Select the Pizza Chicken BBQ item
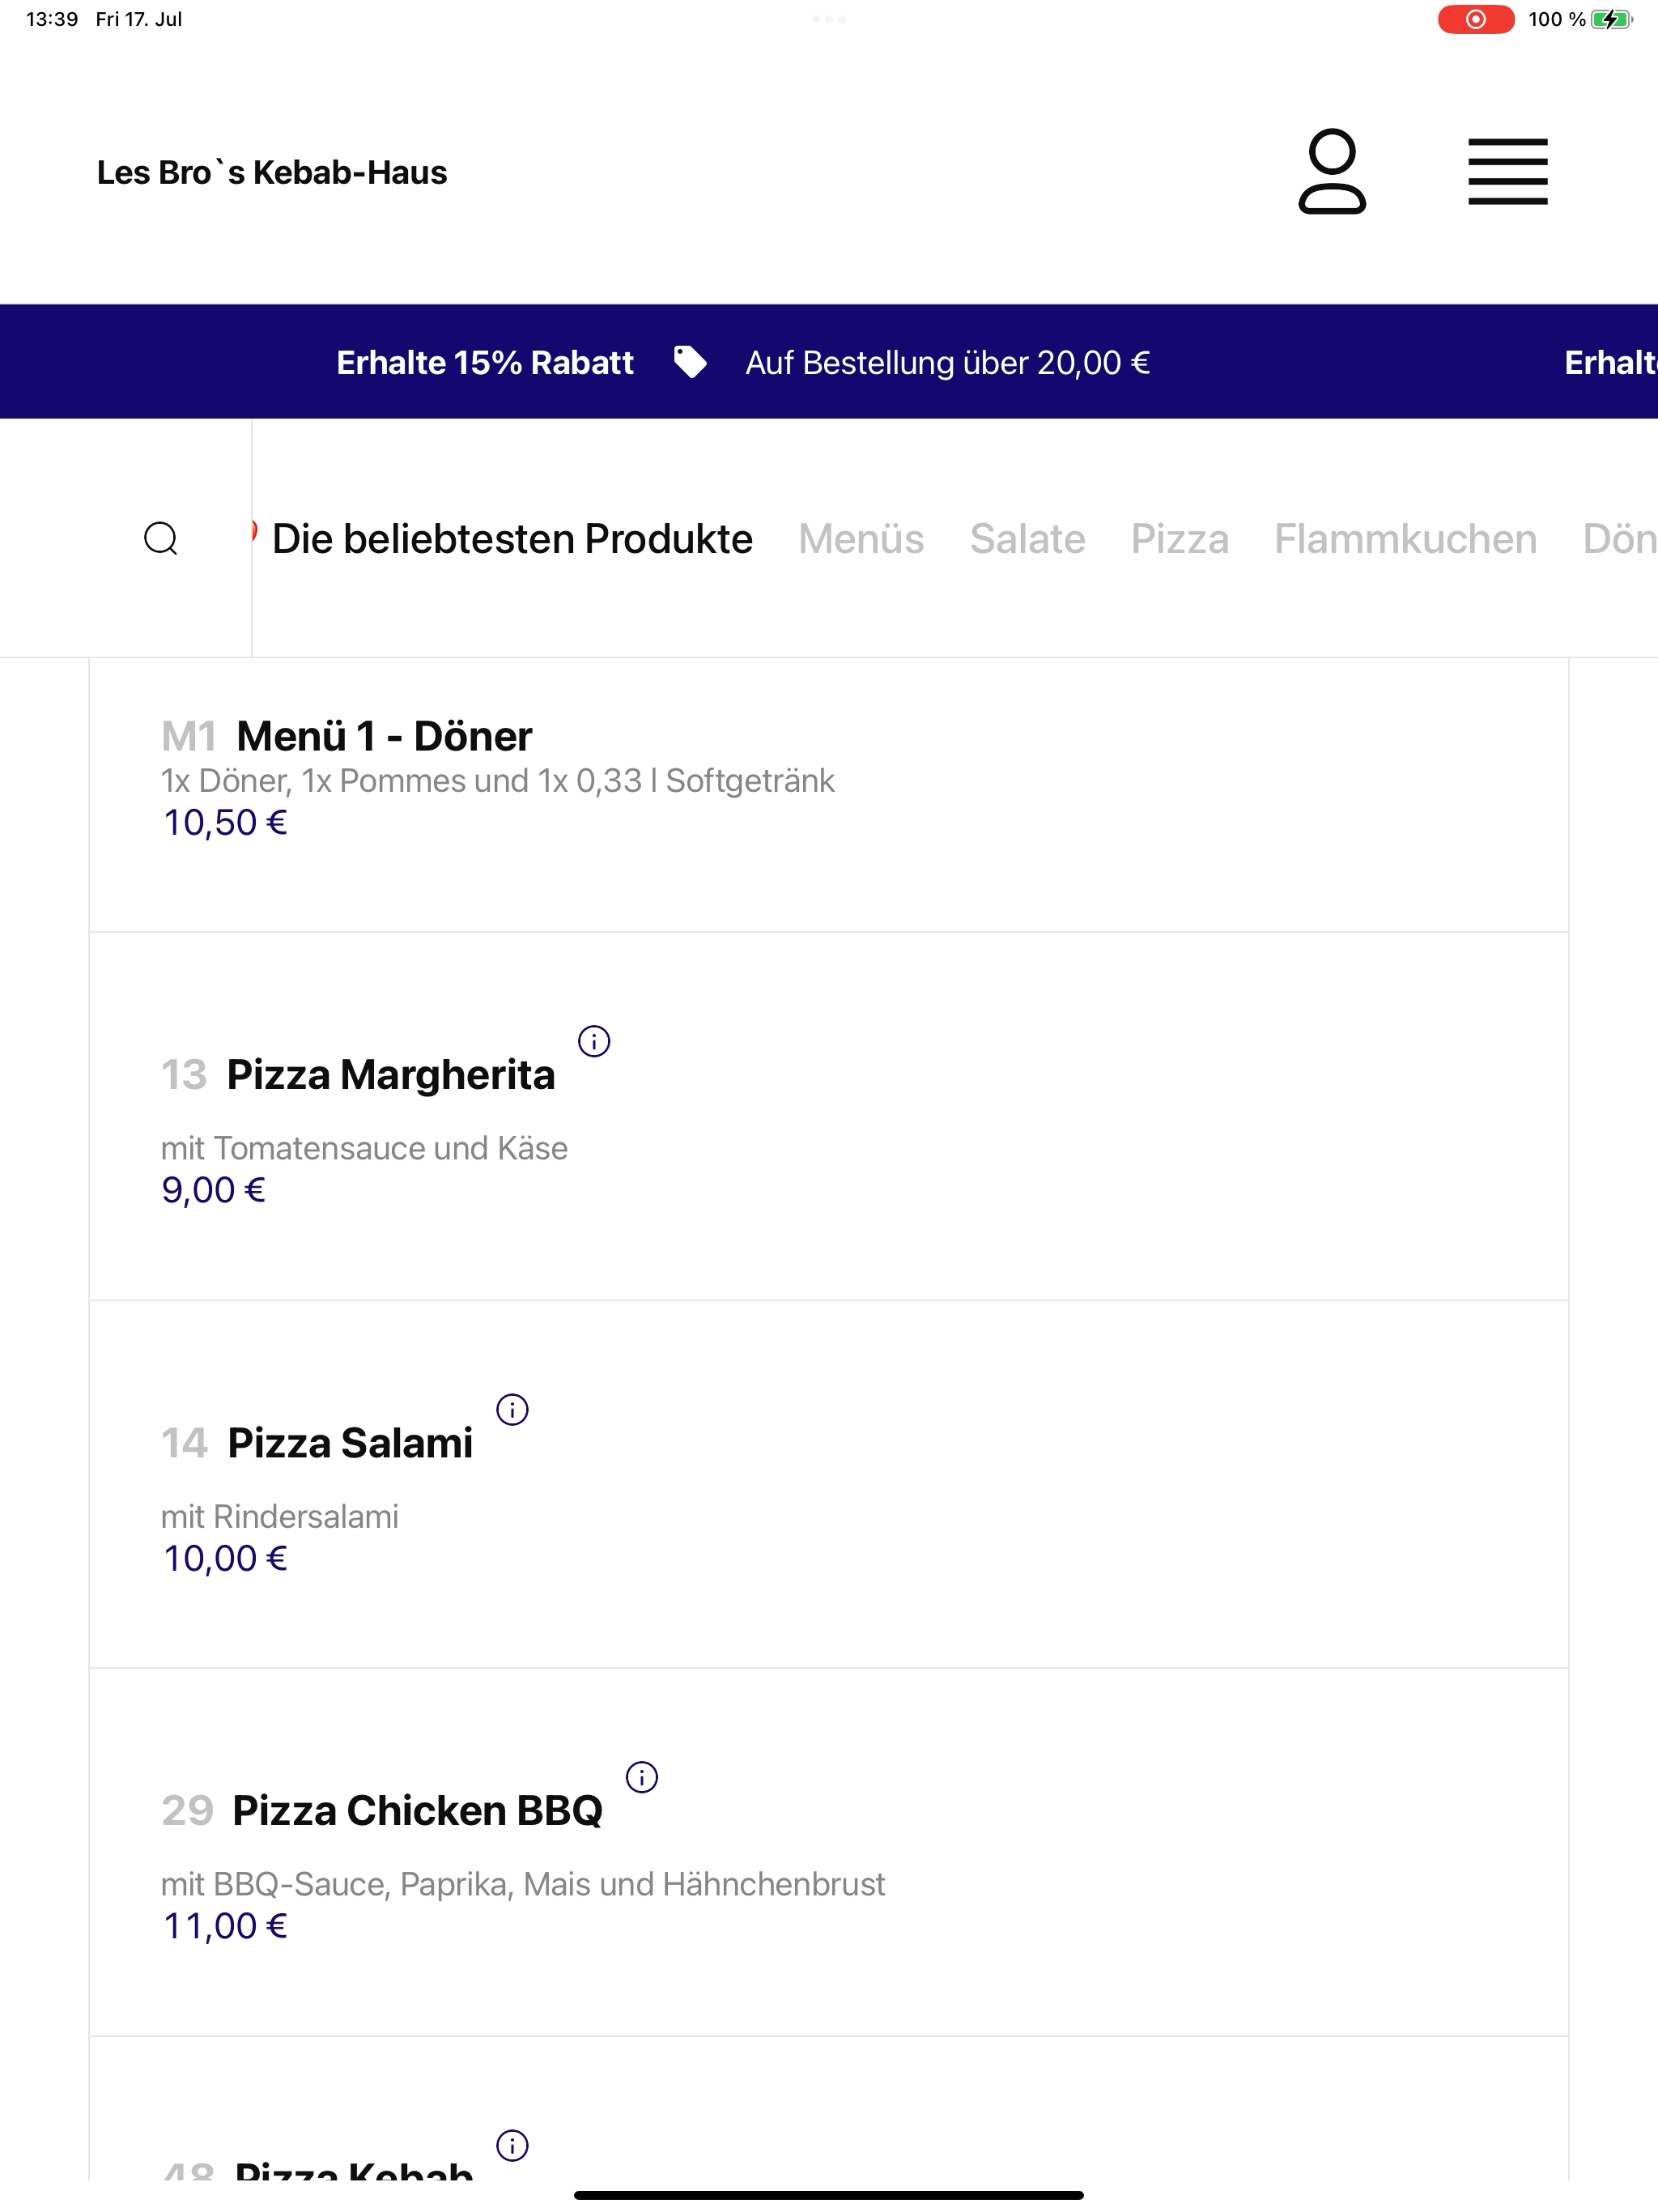1658x2212 pixels. 829,1852
